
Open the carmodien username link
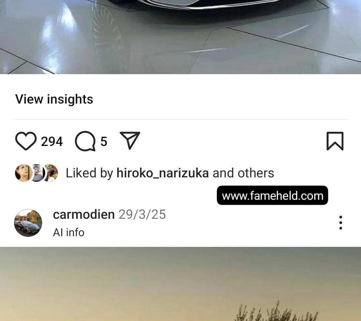coord(84,214)
